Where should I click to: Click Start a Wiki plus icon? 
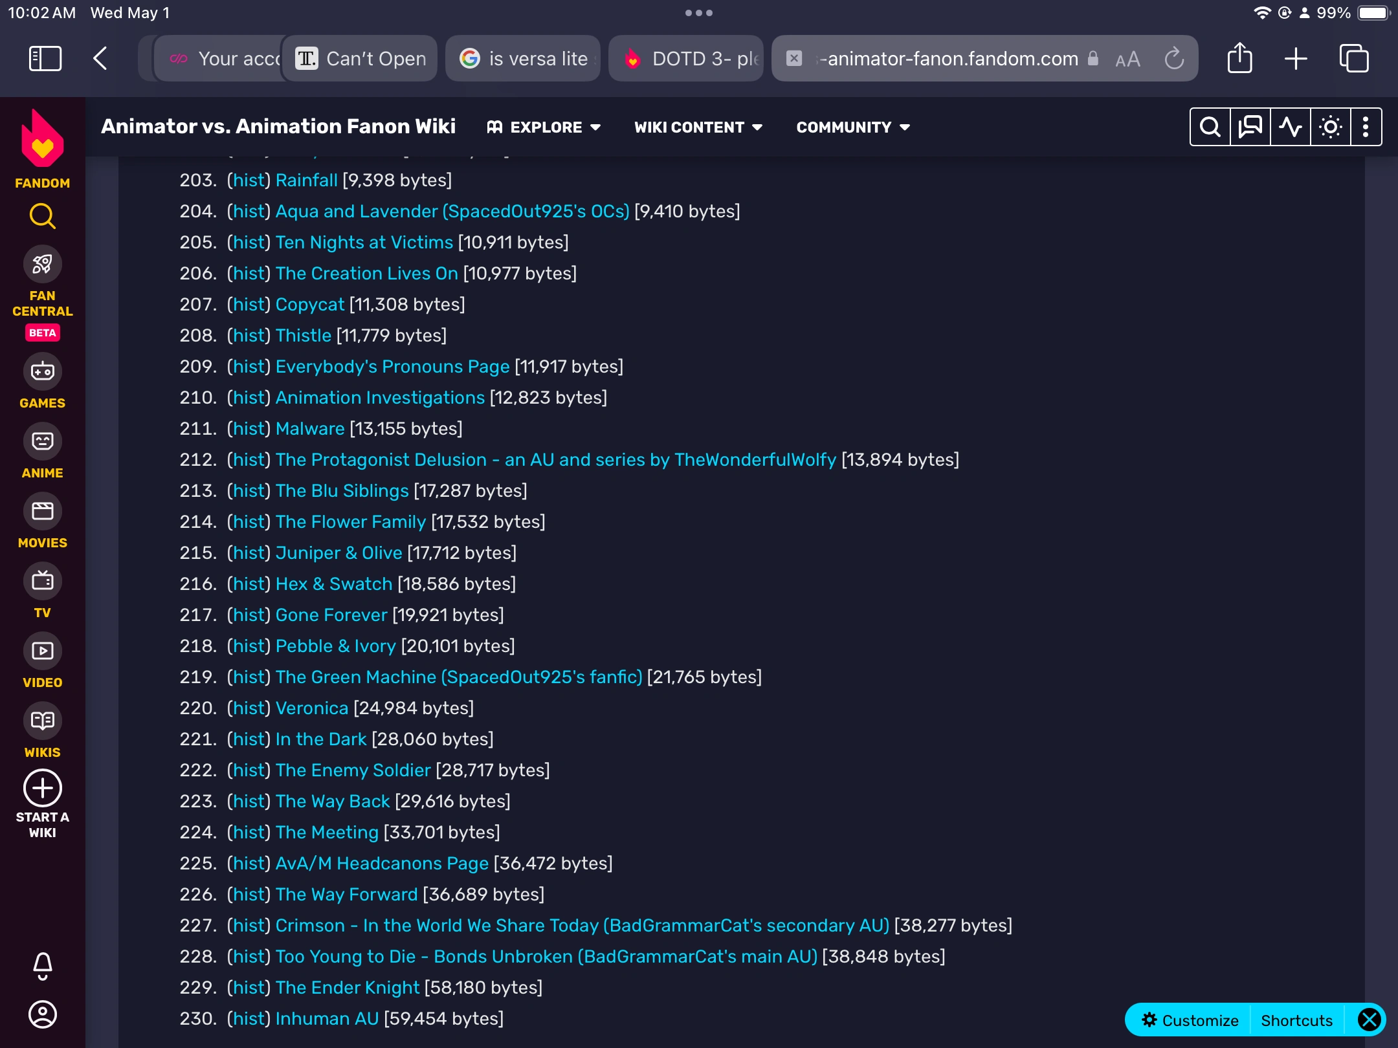coord(42,788)
